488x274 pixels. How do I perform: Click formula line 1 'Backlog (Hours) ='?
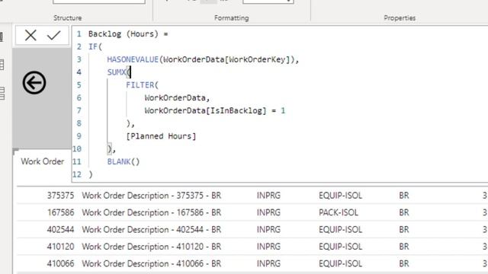(x=128, y=33)
